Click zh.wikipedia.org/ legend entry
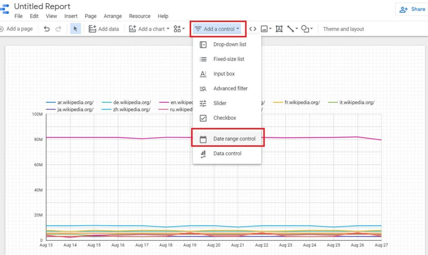 pos(126,110)
